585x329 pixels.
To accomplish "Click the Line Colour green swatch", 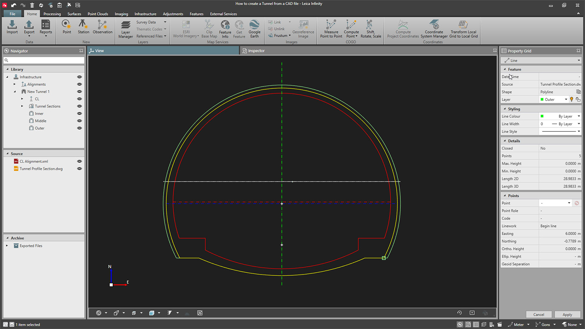I will click(541, 116).
